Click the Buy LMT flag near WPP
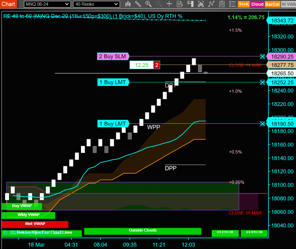 tap(113, 124)
